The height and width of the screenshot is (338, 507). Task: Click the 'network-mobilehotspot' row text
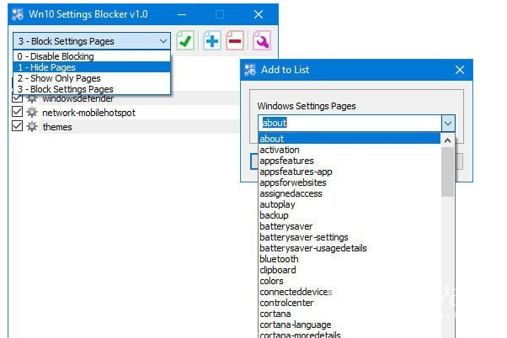point(89,113)
